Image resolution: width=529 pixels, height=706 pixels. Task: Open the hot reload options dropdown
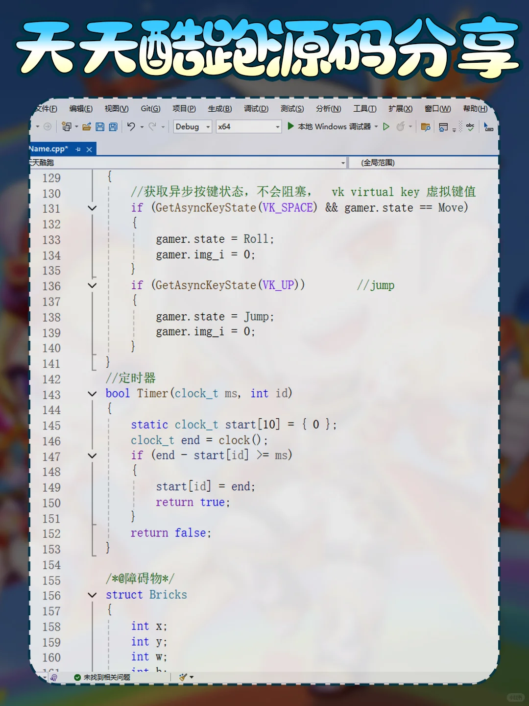tap(410, 126)
